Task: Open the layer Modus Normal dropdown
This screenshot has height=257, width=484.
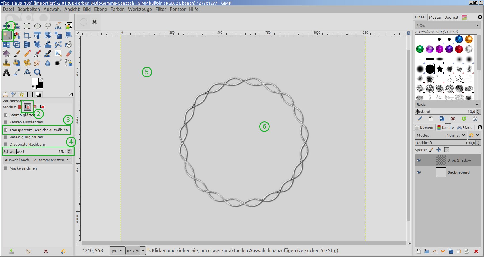Action: click(x=441, y=135)
